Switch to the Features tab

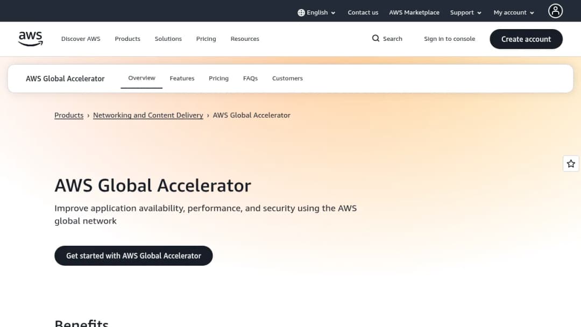(x=182, y=79)
